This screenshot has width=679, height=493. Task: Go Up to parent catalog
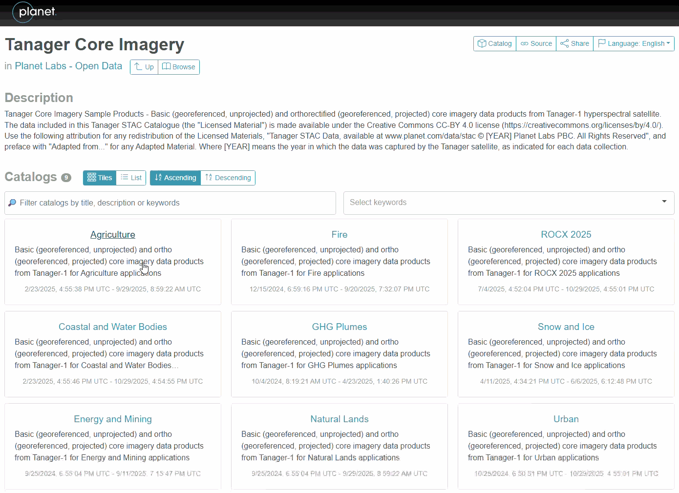(144, 67)
